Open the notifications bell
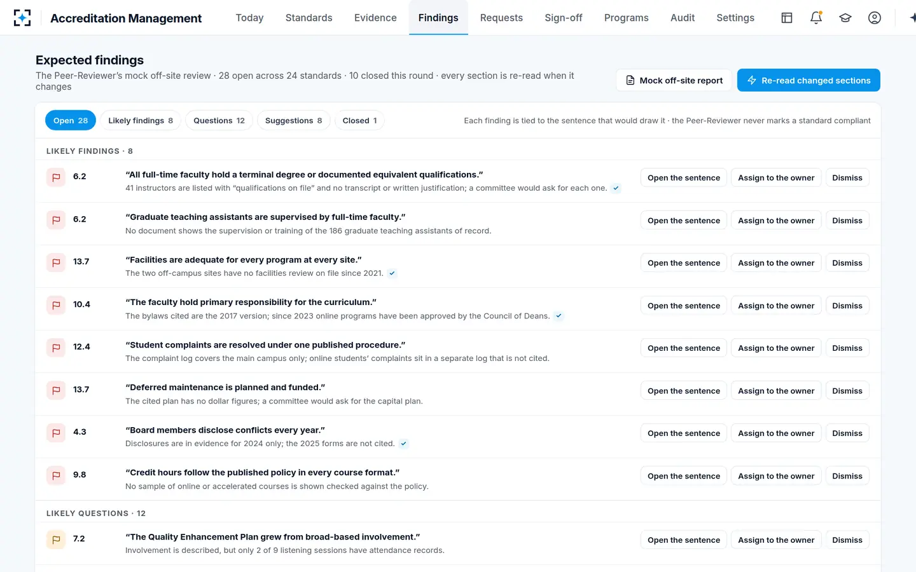Viewport: 916px width, 572px height. click(816, 18)
